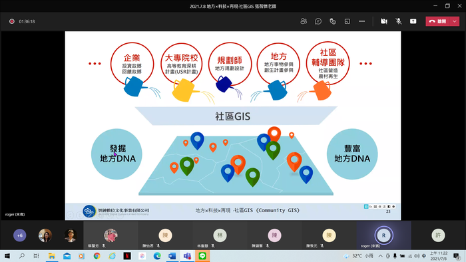Open Netflix from the taskbar
This screenshot has height=262, width=466.
(127, 256)
